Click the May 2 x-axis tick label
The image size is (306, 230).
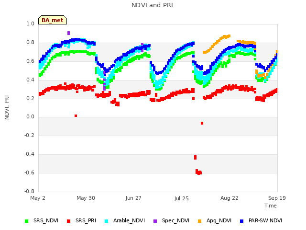(38, 198)
